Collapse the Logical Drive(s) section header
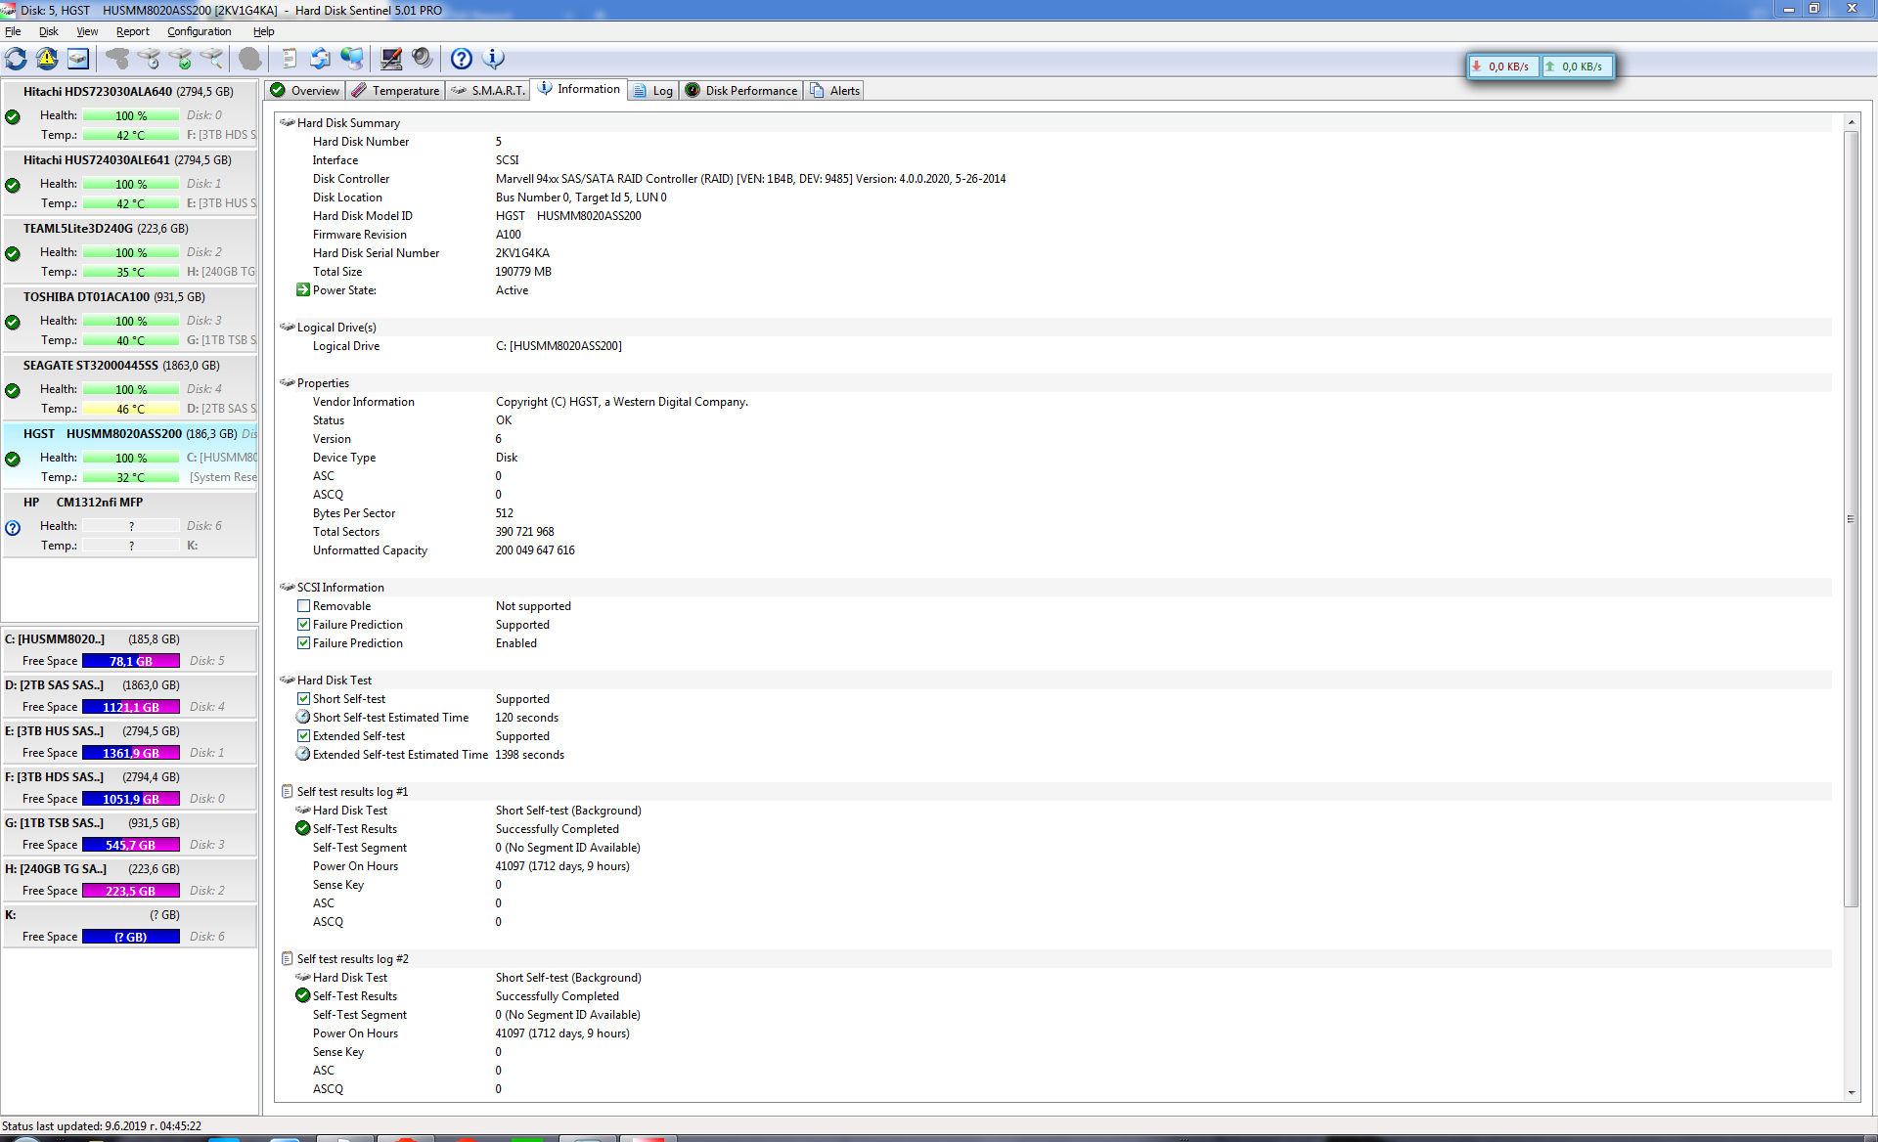The height and width of the screenshot is (1142, 1878). (1054, 327)
